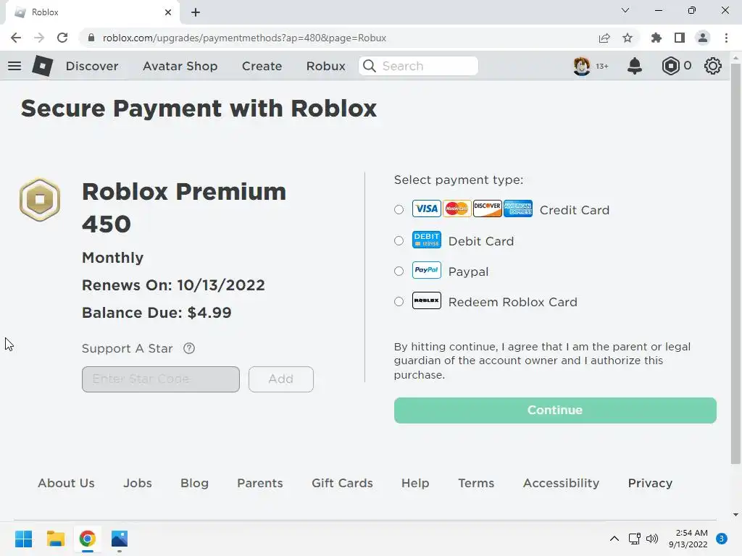This screenshot has height=556, width=742.
Task: Click the forward navigation arrow
Action: pos(39,38)
